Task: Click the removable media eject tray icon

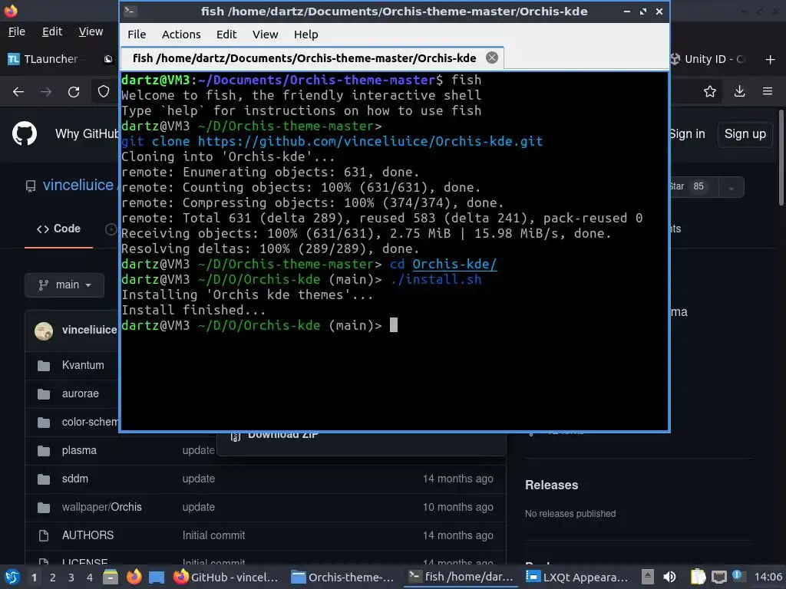Action: pyautogui.click(x=648, y=577)
